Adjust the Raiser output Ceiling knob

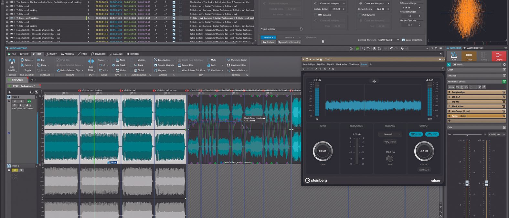(424, 151)
